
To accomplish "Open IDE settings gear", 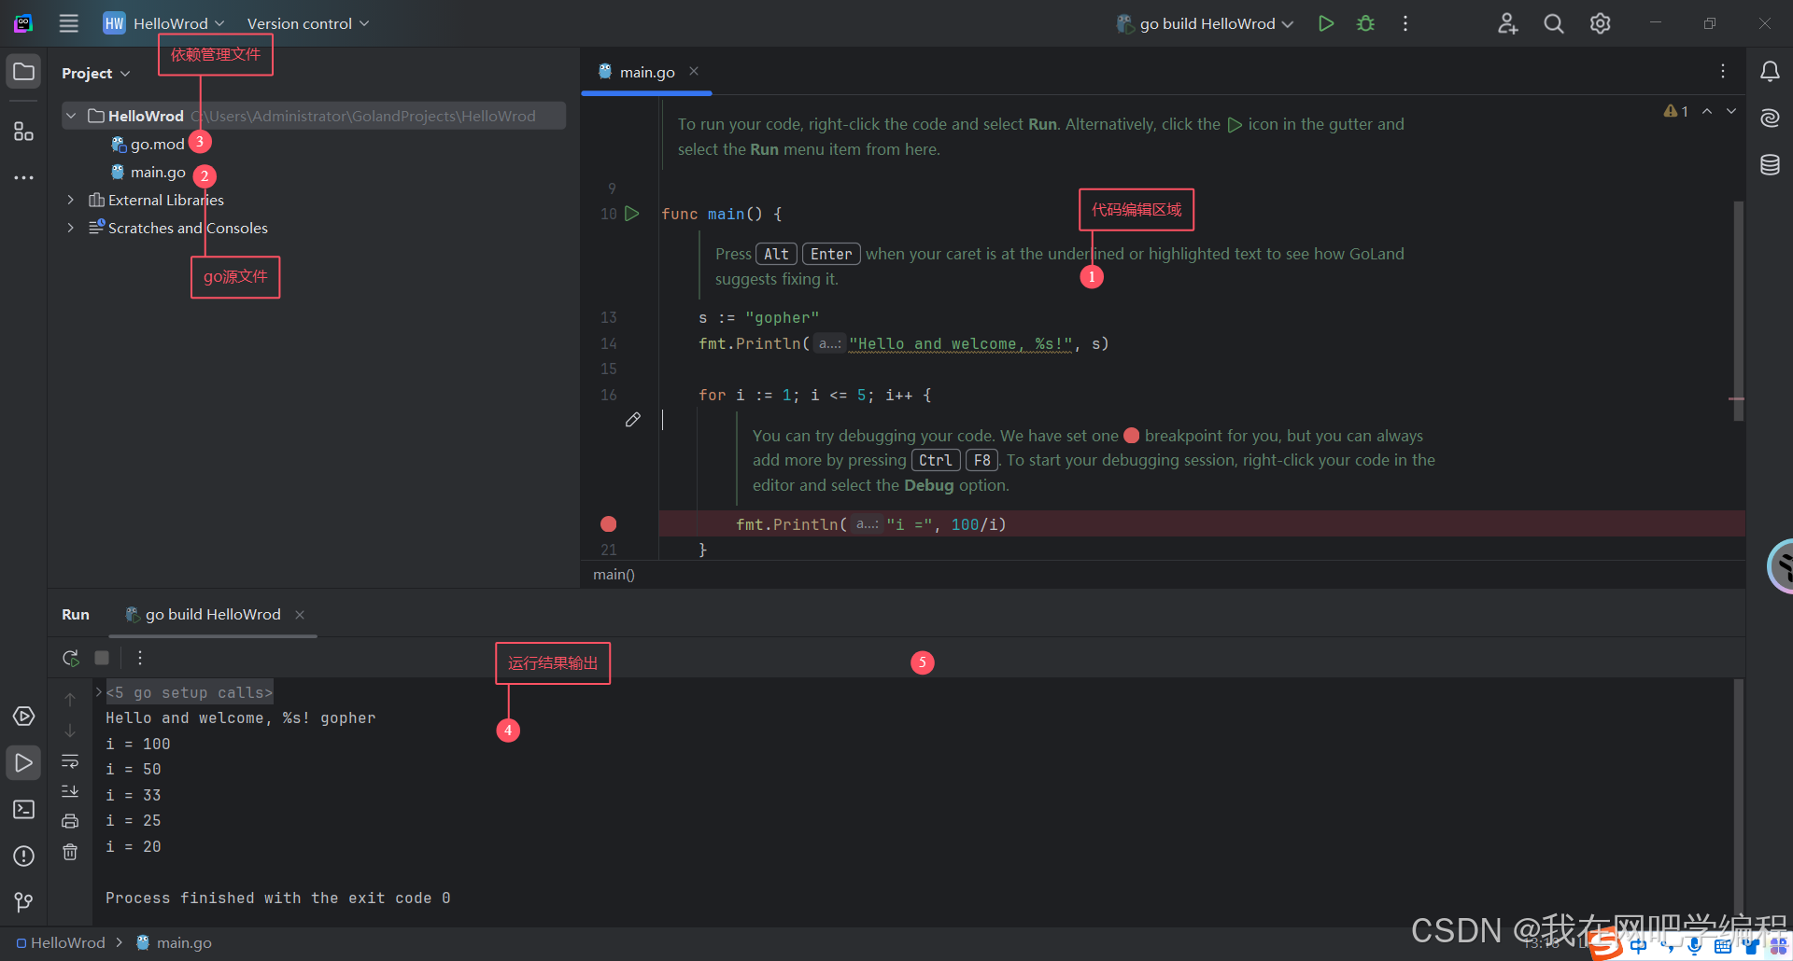I will (x=1600, y=23).
